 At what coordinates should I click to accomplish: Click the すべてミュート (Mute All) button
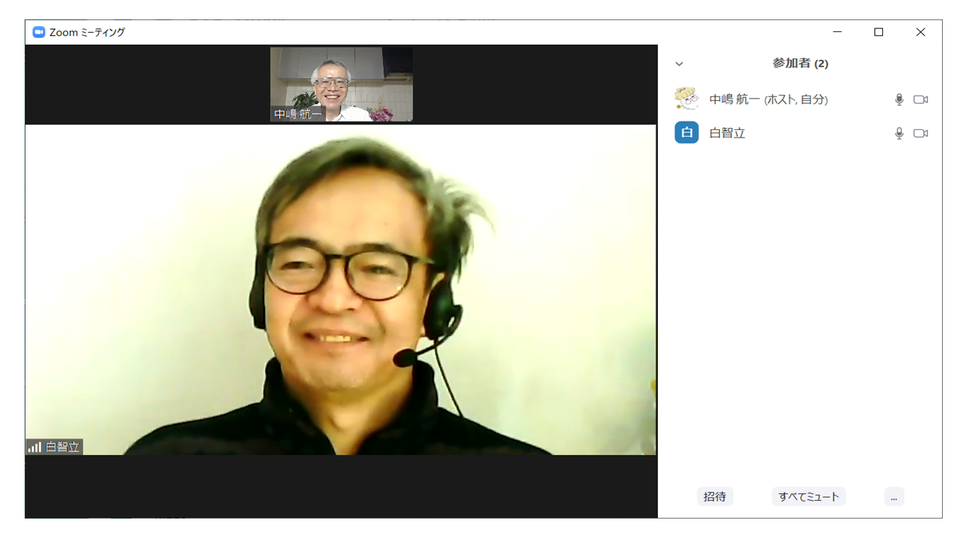(x=808, y=496)
